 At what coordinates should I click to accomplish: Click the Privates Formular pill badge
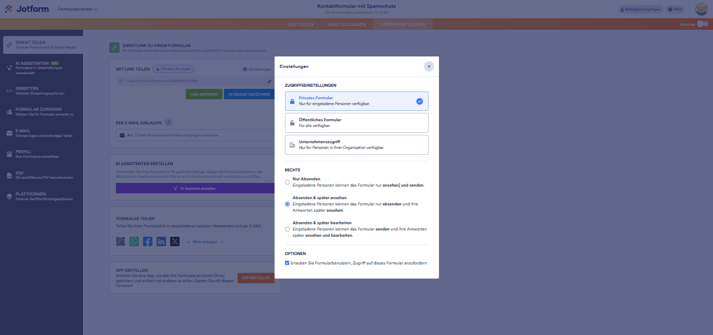[x=173, y=69]
